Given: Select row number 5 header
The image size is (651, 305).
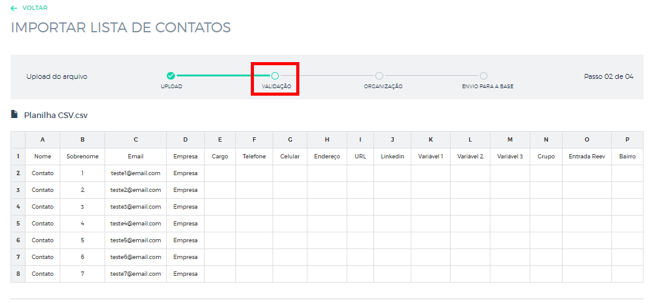Looking at the screenshot, I should pos(18,224).
